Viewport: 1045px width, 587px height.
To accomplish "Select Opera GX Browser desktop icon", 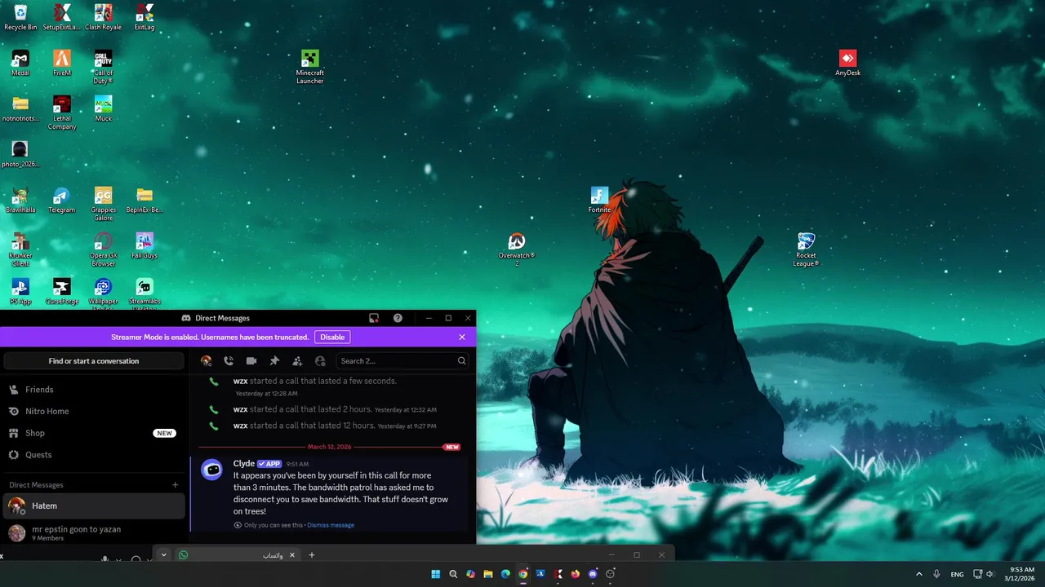I will tap(103, 249).
